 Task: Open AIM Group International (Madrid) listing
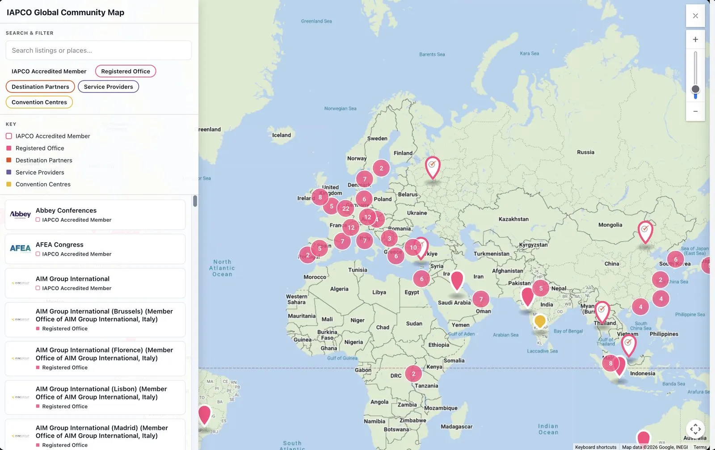click(x=95, y=435)
